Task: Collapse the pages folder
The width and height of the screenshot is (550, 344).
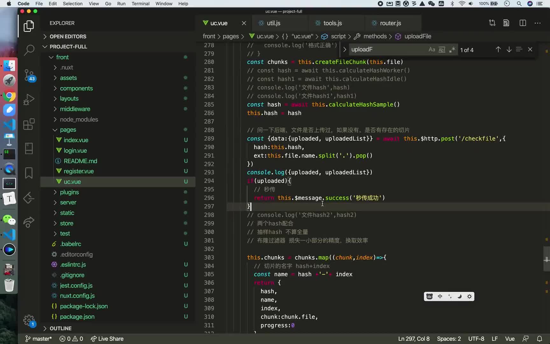Action: coord(118,130)
